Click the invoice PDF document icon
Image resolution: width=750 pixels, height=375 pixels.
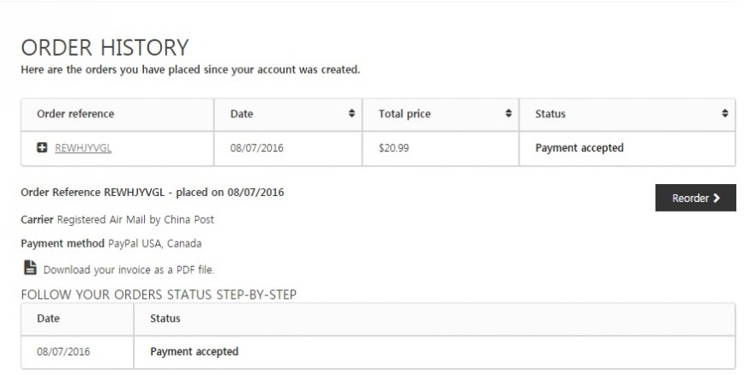coord(30,267)
